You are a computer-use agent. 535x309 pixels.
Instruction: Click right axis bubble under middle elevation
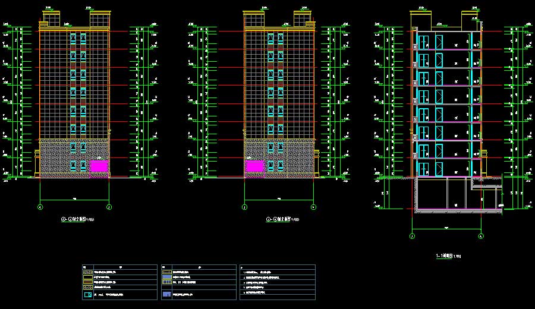[313, 207]
